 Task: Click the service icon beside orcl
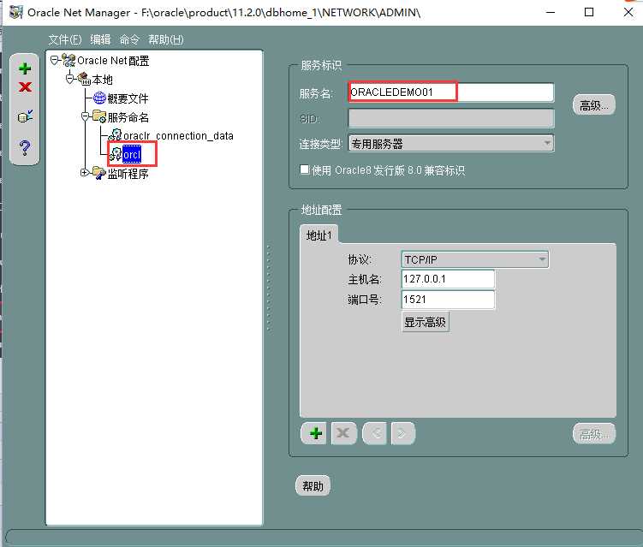click(116, 155)
